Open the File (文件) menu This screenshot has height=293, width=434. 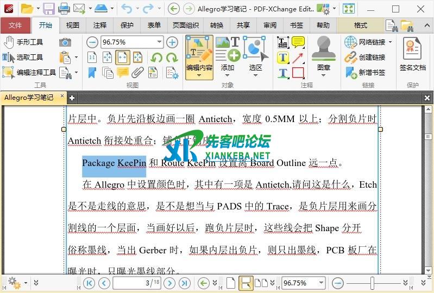pos(15,26)
